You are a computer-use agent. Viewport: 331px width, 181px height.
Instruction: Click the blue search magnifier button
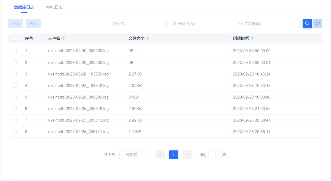307,24
